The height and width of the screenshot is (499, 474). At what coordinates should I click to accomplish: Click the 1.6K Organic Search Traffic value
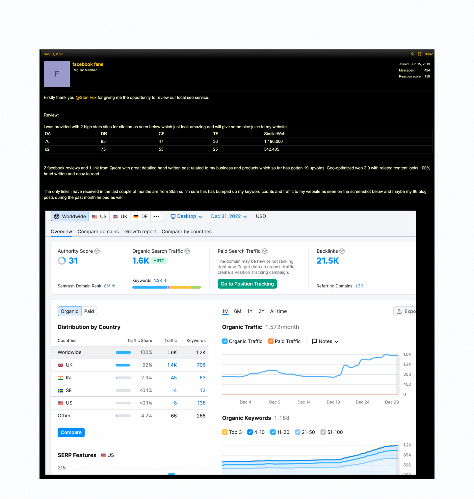141,261
